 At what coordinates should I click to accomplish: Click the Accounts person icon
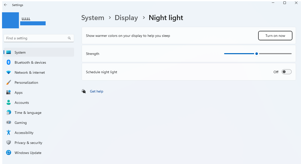point(9,103)
